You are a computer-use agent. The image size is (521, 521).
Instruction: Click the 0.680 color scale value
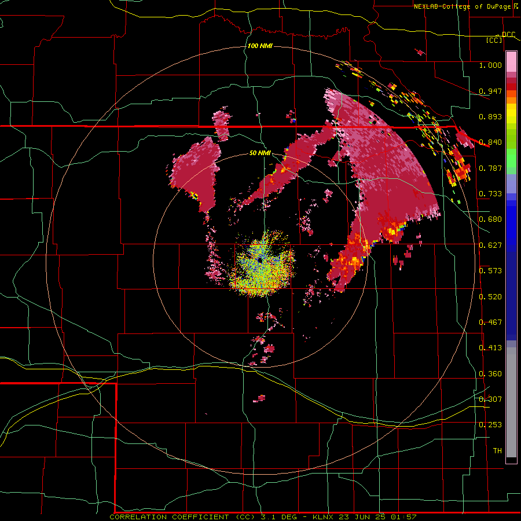tap(490, 219)
